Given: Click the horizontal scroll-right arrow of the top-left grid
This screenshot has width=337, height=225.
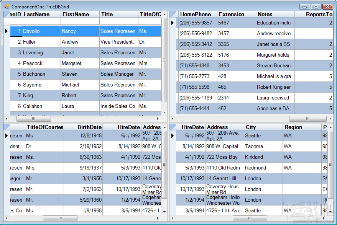Looking at the screenshot, I should (158, 119).
